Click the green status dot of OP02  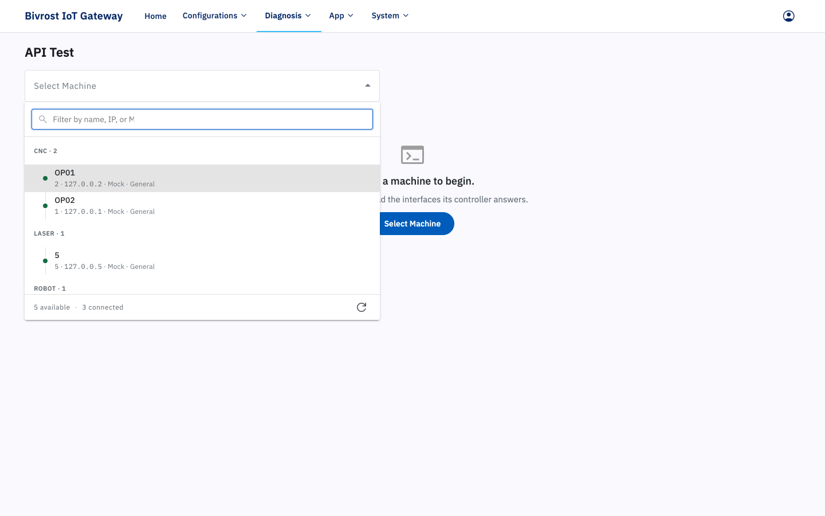point(45,206)
